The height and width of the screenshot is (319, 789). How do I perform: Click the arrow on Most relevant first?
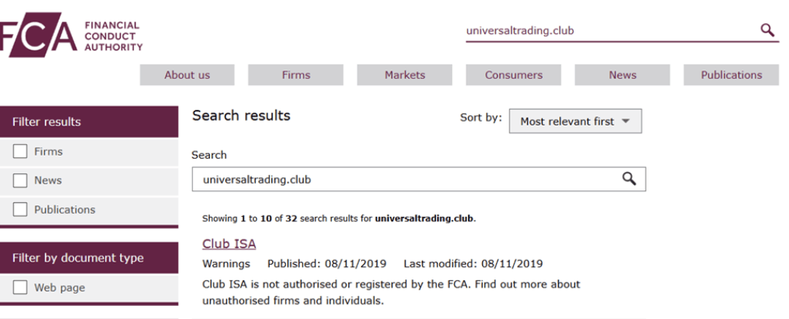[x=625, y=121]
